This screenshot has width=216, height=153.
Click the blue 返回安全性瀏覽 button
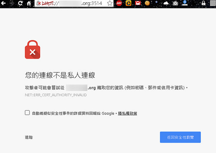click(180, 137)
